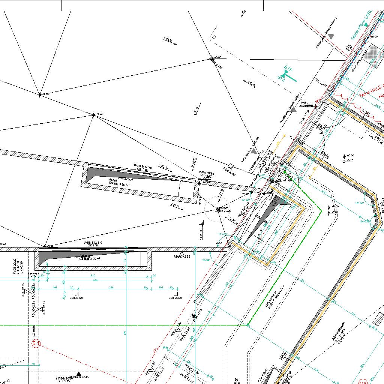
Task: Select the black triangle above I-WDB 20/20
Action: point(79,373)
